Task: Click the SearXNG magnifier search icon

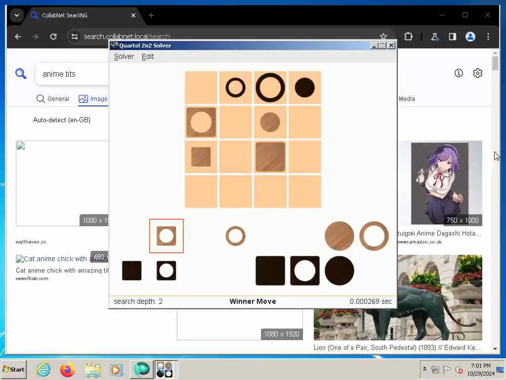Action: click(21, 74)
